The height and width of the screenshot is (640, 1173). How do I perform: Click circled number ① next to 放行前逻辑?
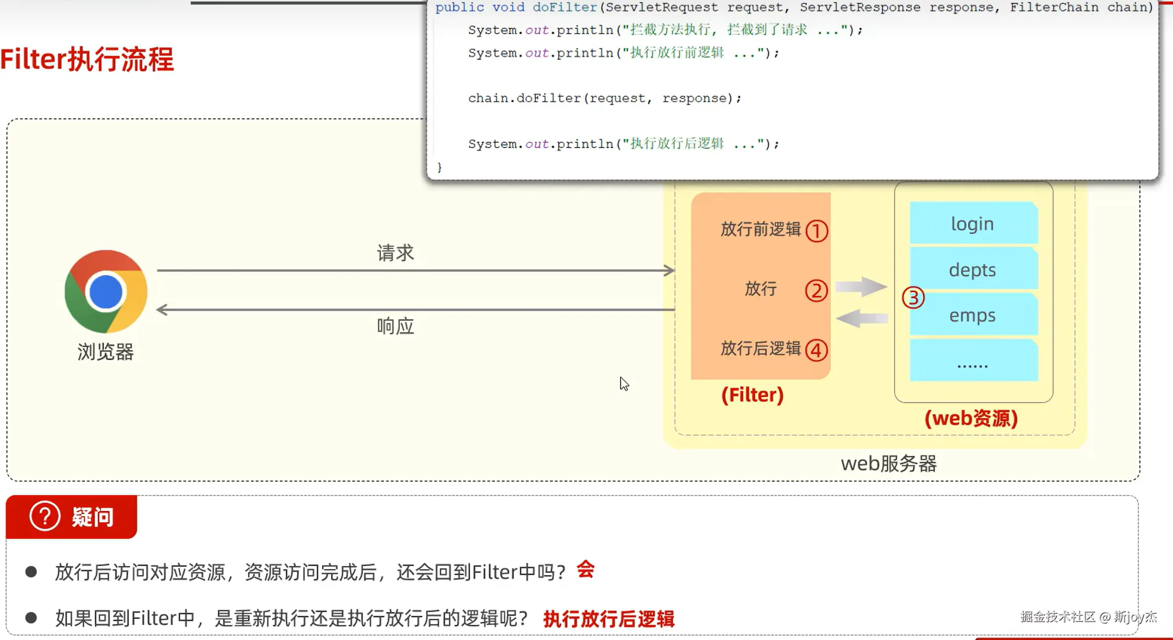pyautogui.click(x=817, y=230)
